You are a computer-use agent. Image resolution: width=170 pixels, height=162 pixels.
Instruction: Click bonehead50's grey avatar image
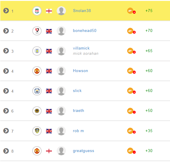61,31
